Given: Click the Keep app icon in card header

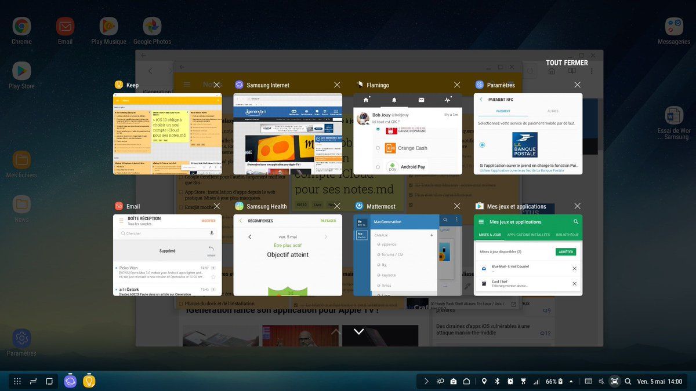Looking at the screenshot, I should coord(119,85).
